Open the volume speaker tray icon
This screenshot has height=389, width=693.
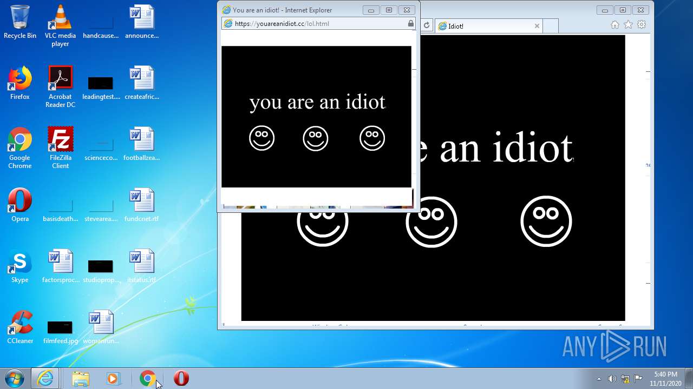[612, 379]
